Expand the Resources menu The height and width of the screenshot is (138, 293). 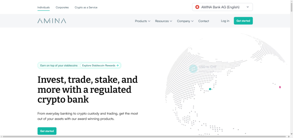click(x=163, y=21)
